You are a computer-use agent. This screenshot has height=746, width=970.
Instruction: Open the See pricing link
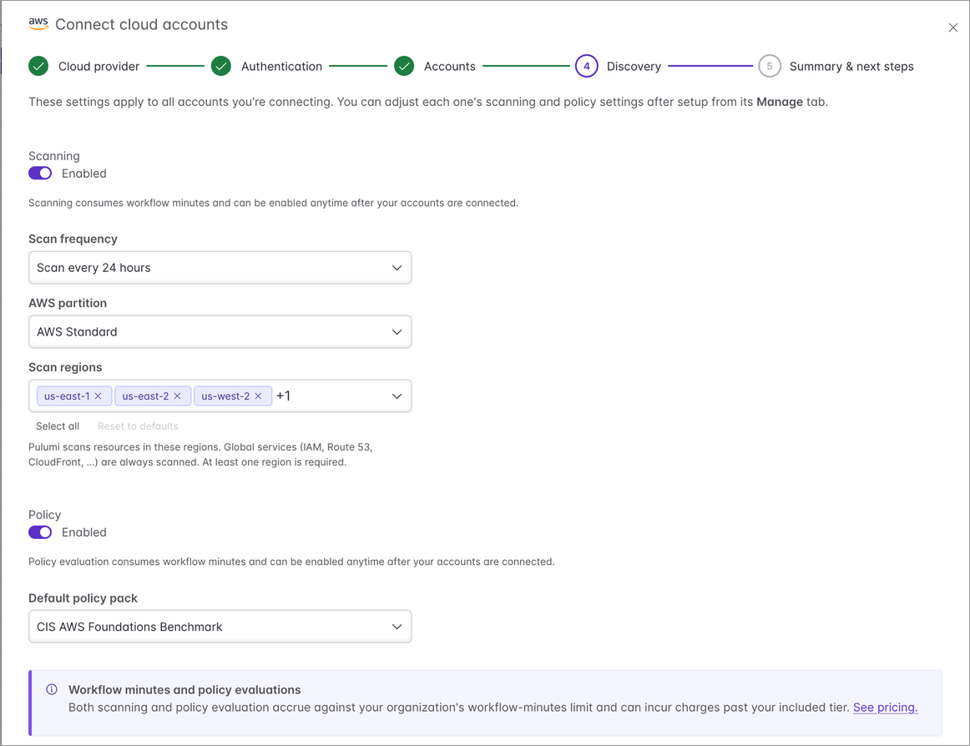(x=885, y=707)
